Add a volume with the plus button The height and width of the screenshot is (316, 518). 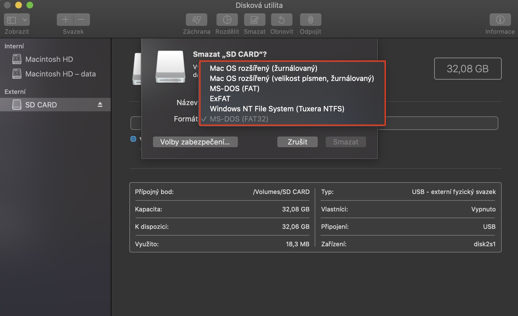click(x=65, y=20)
